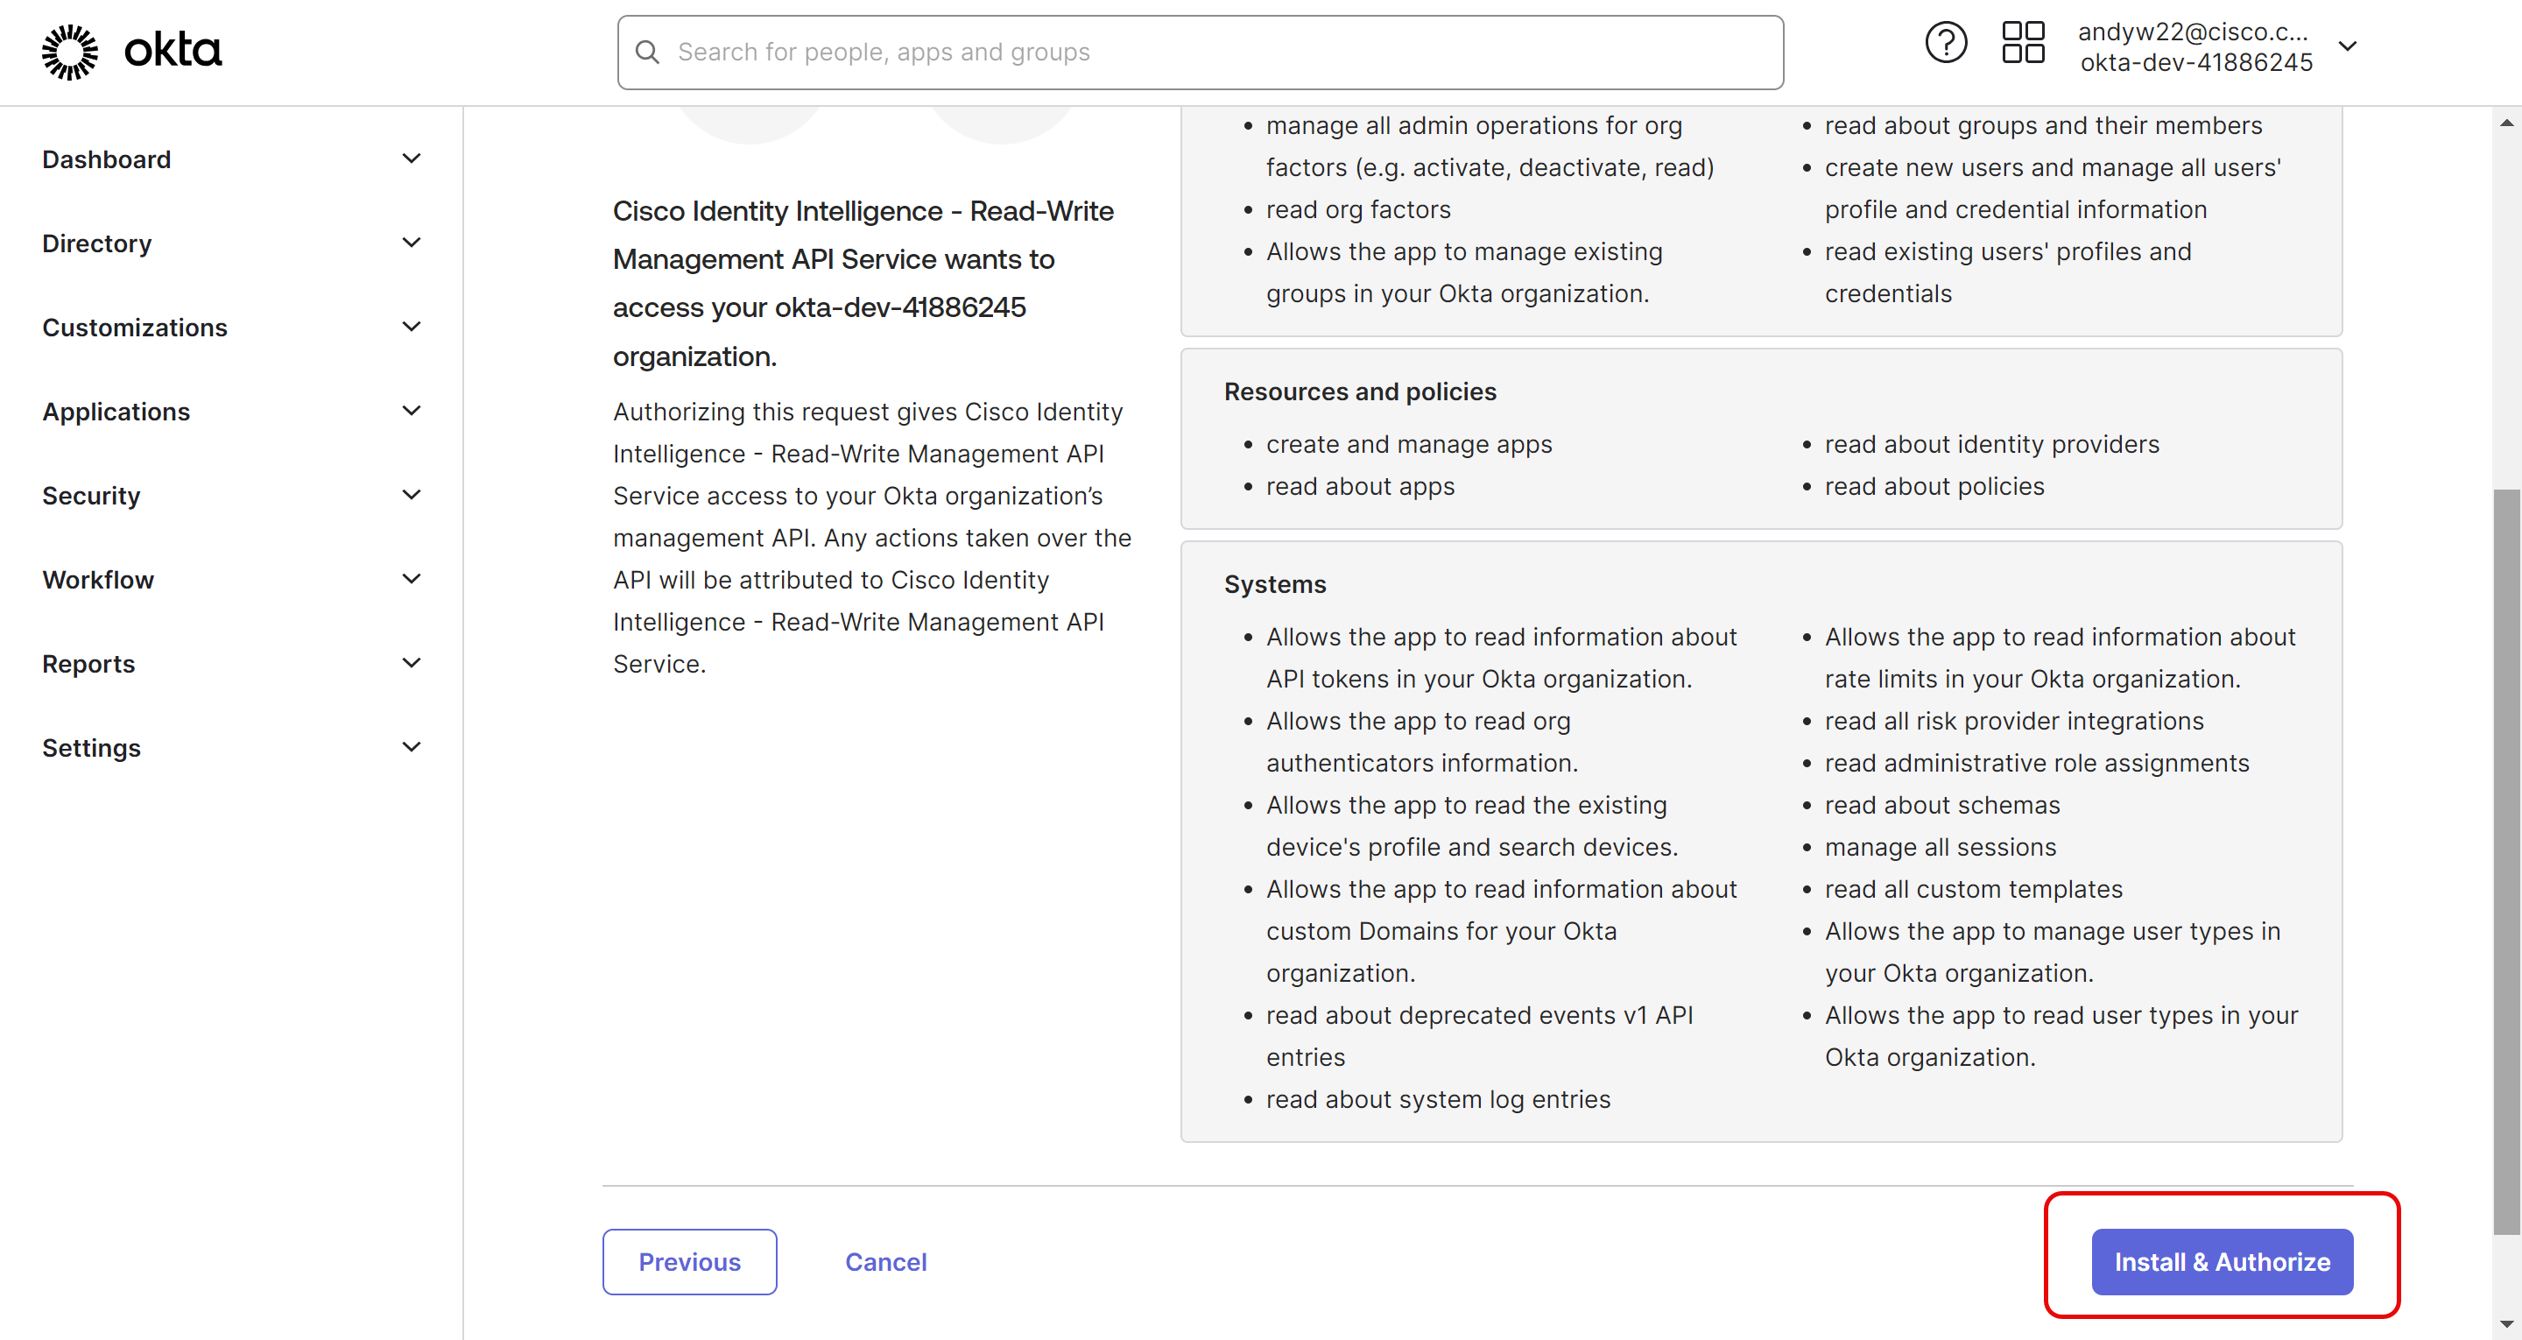The width and height of the screenshot is (2522, 1340).
Task: Expand the Directory chevron
Action: click(412, 243)
